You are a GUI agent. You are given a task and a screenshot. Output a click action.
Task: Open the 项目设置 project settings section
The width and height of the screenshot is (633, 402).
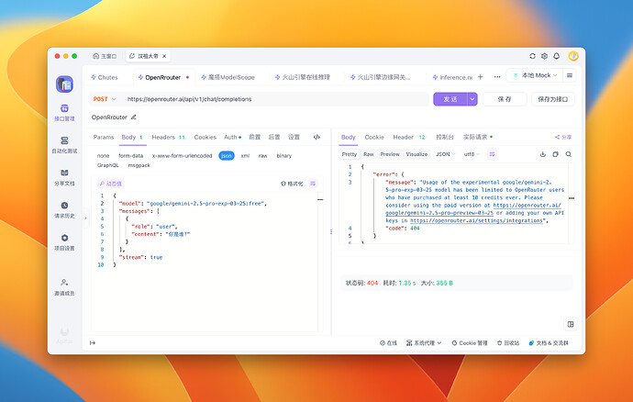(64, 242)
